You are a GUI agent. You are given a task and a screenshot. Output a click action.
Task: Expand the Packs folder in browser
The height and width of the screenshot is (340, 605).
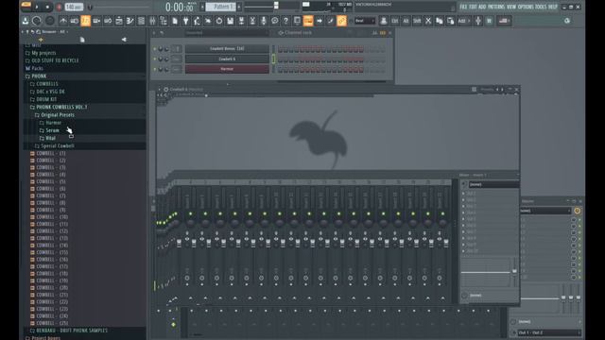(x=37, y=68)
